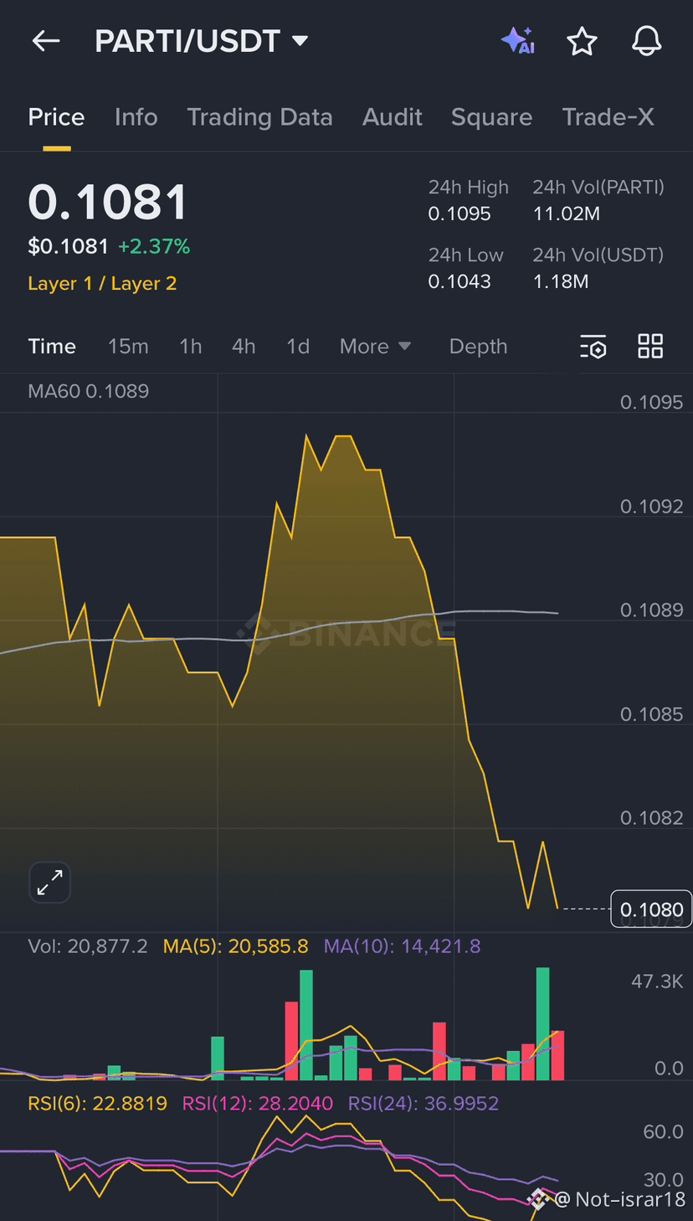Tap the RSI(24): 36.9952 label
The image size is (693, 1221).
423,1104
